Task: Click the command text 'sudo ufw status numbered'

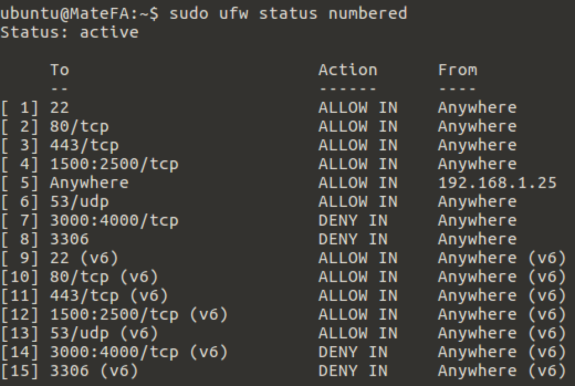Action: coord(288,14)
